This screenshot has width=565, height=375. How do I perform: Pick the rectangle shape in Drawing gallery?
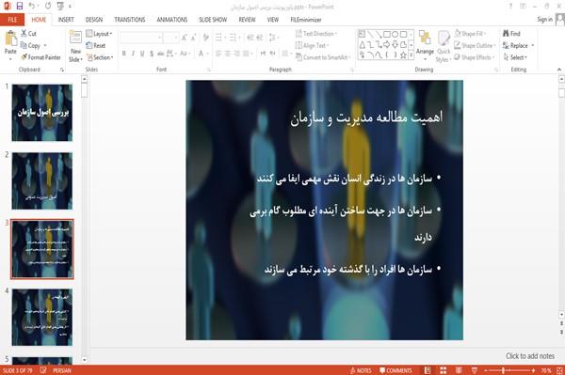387,34
